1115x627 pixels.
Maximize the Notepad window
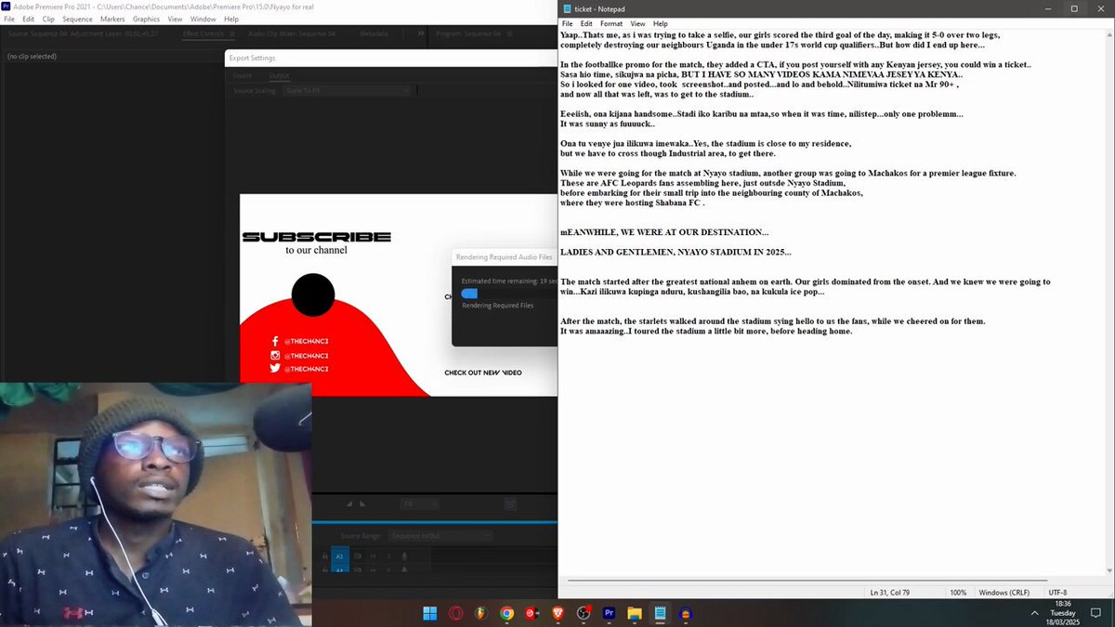click(x=1073, y=8)
